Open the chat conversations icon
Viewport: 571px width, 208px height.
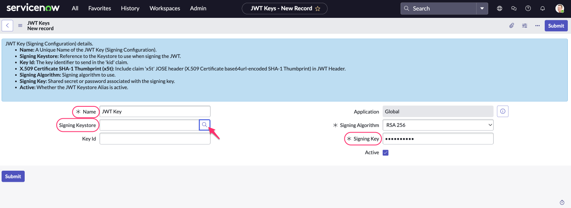(x=514, y=8)
